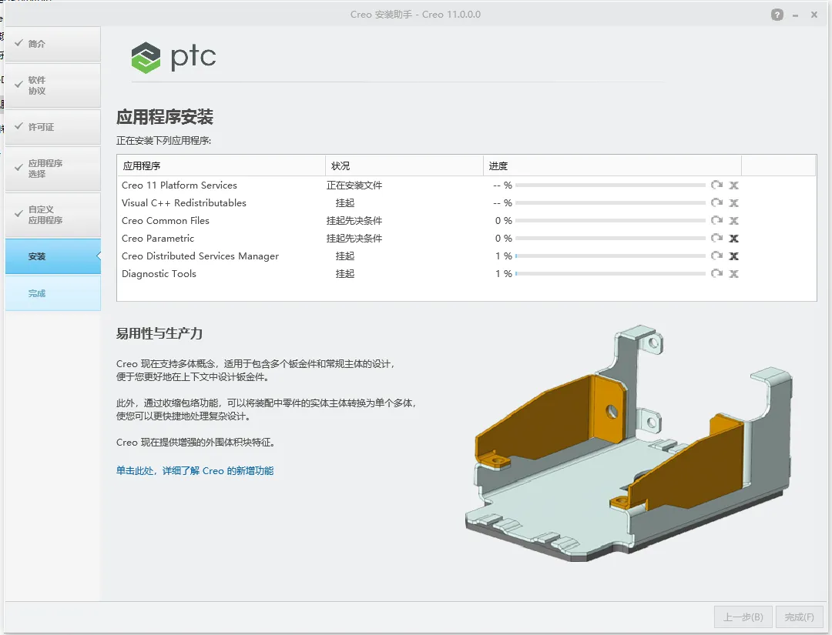Cancel Creo Parametric installation

pos(734,239)
